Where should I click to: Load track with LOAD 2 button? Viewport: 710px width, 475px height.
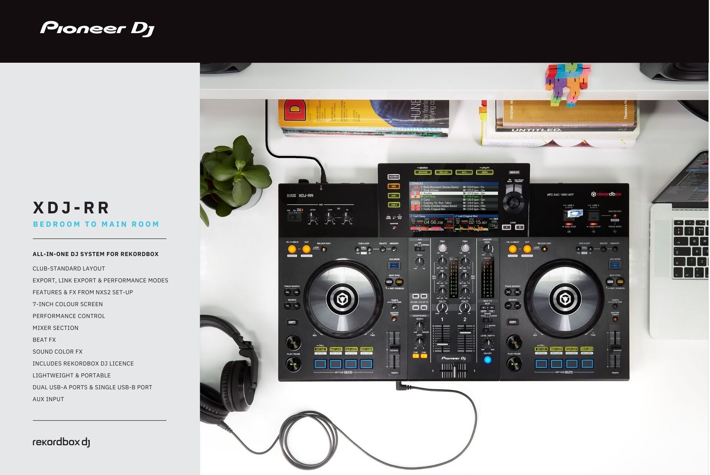[520, 227]
